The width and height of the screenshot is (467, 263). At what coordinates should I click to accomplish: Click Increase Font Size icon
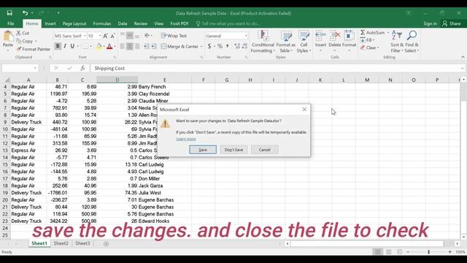pos(105,36)
